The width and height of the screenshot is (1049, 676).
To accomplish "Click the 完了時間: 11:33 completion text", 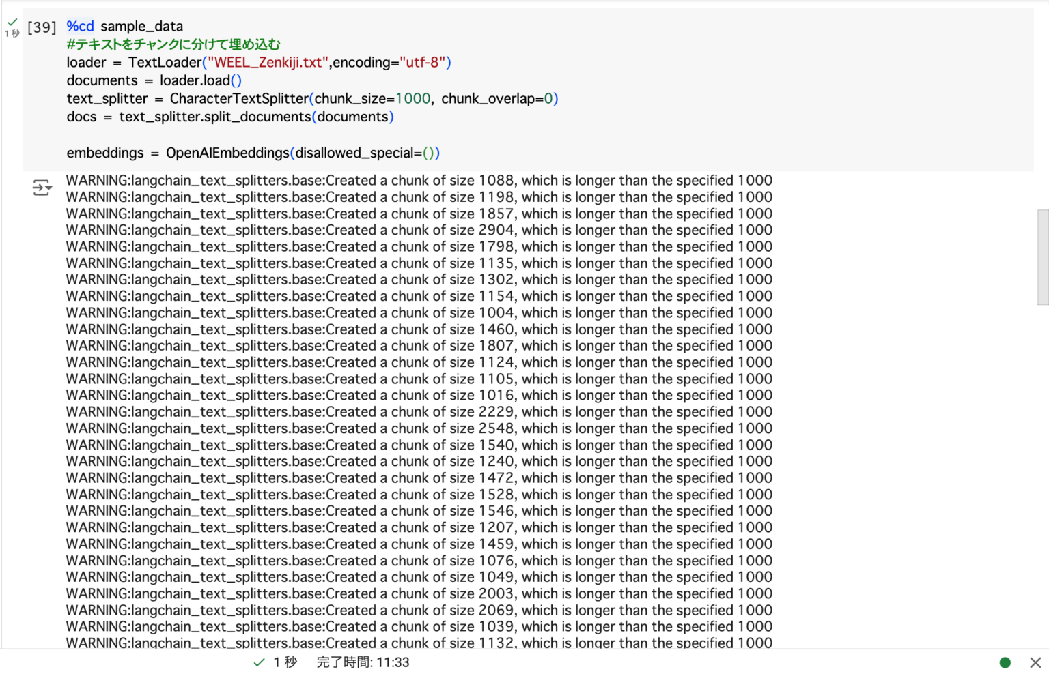I will pos(363,662).
